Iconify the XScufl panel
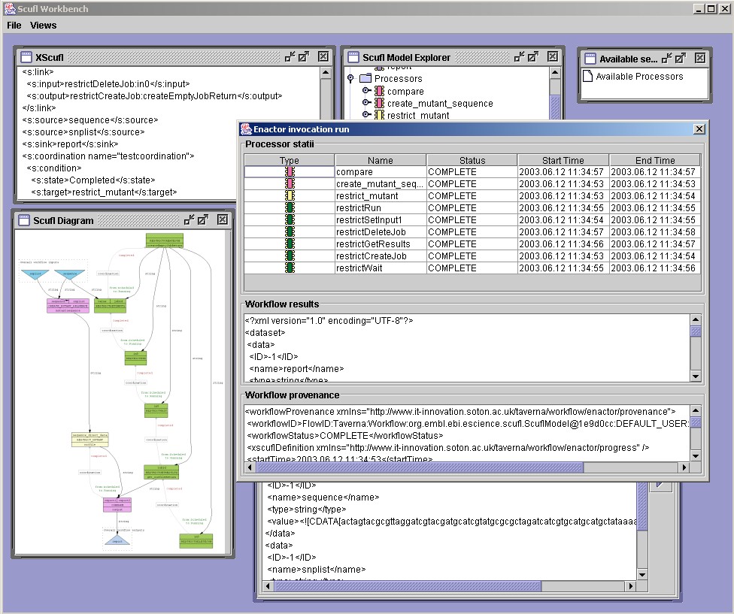734x614 pixels. 290,56
